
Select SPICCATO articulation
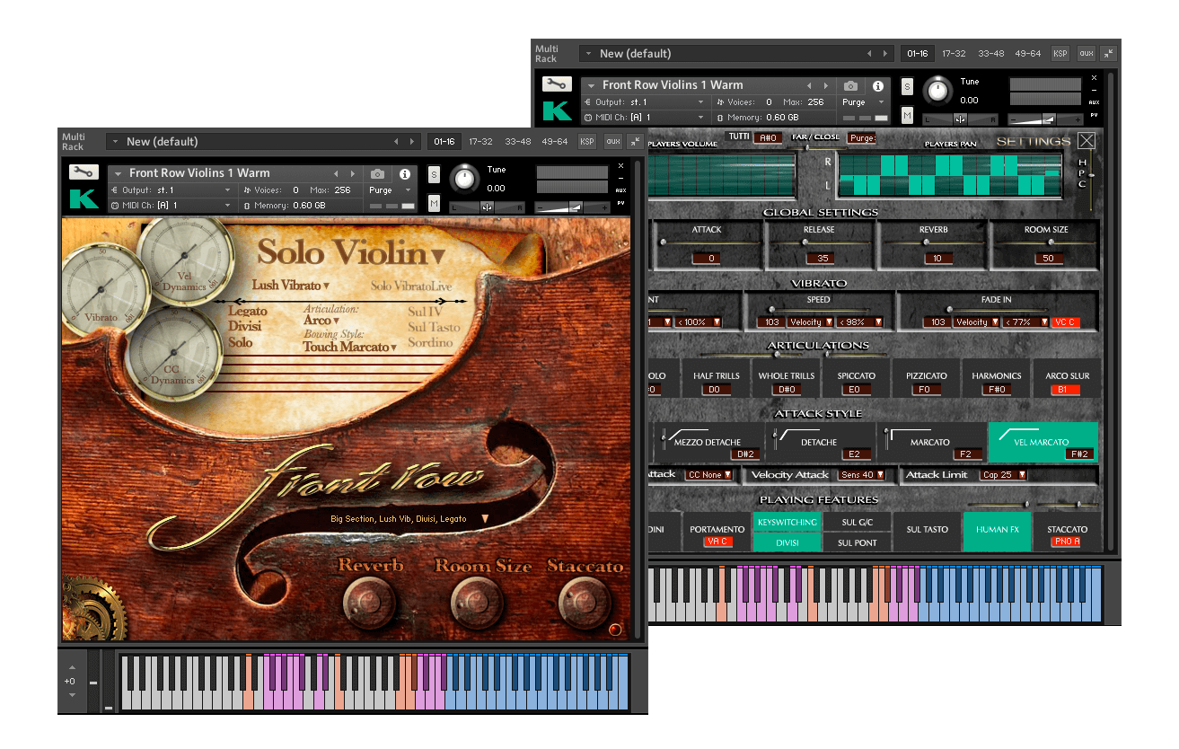(855, 377)
